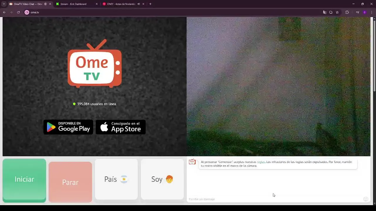Open the Chrome three-dot menu
This screenshot has width=376, height=211.
click(372, 12)
